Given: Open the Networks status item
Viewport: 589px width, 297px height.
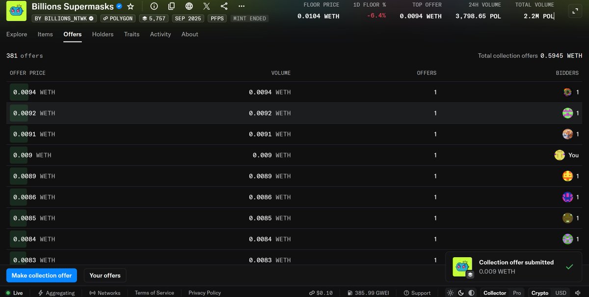Looking at the screenshot, I should (x=105, y=293).
